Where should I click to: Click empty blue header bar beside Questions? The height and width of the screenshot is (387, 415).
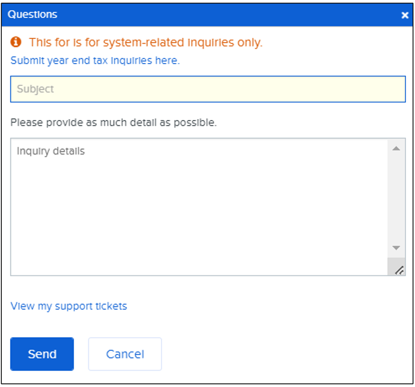pos(228,14)
